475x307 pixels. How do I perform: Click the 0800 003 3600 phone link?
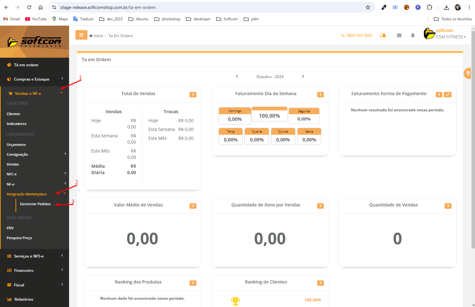[x=359, y=36]
